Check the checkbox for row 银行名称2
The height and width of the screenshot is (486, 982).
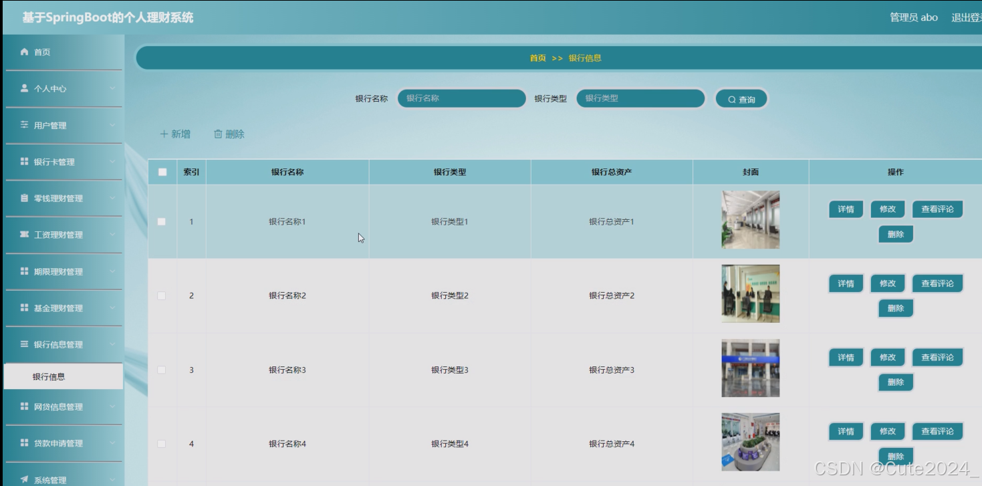coord(162,295)
